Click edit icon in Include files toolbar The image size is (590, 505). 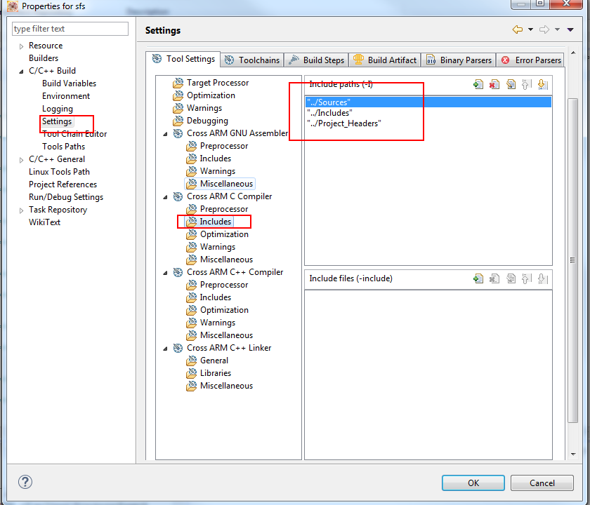pyautogui.click(x=511, y=278)
